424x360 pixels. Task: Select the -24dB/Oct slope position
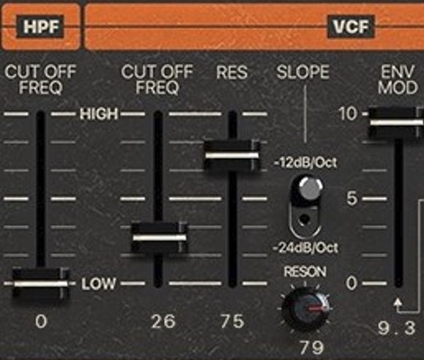tap(305, 248)
